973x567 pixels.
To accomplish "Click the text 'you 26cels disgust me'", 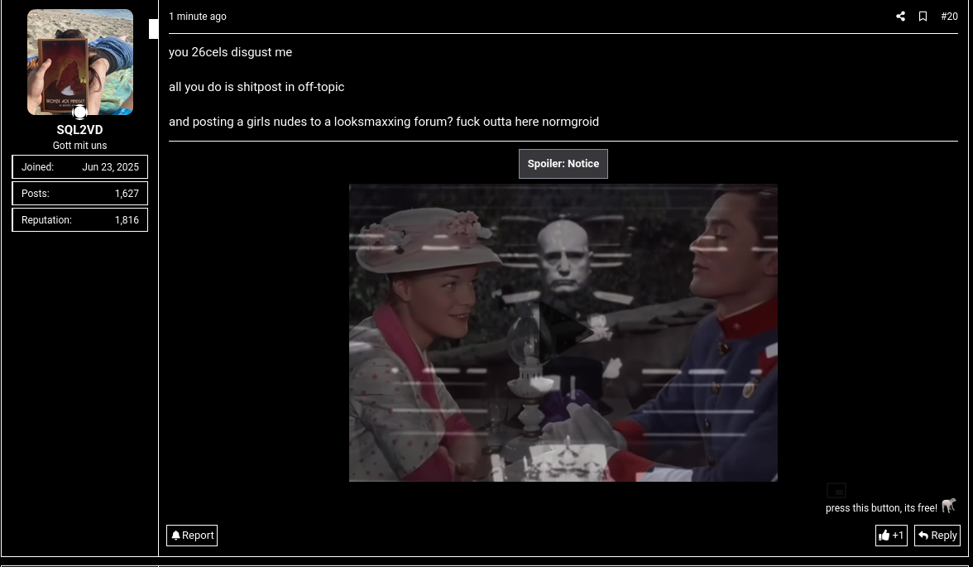I will click(230, 52).
